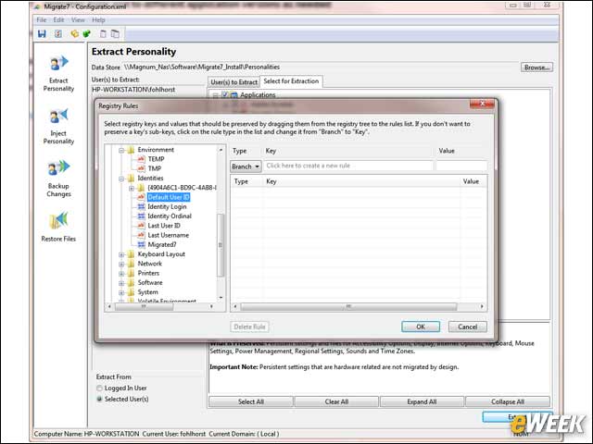Expand the System registry key

(x=121, y=292)
